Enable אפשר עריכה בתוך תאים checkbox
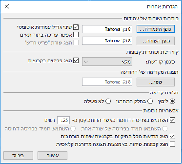The image size is (182, 164). click(x=76, y=35)
